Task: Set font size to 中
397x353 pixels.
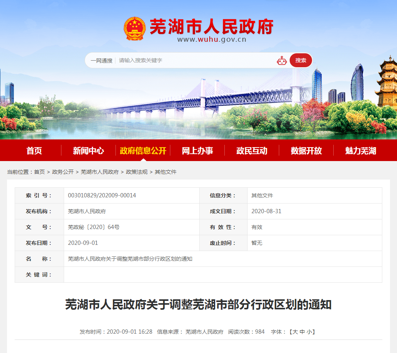Action: pos(302,332)
